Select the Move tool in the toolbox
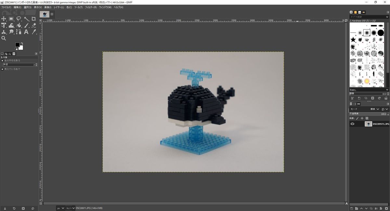Screen dimensions: 390x211 click(x=4, y=19)
